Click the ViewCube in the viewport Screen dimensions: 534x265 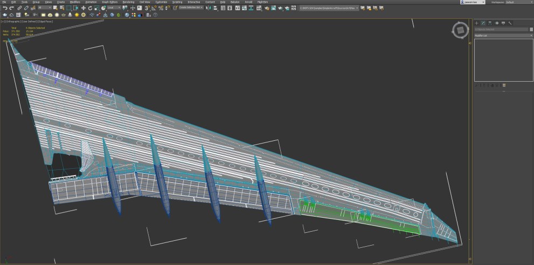(460, 30)
